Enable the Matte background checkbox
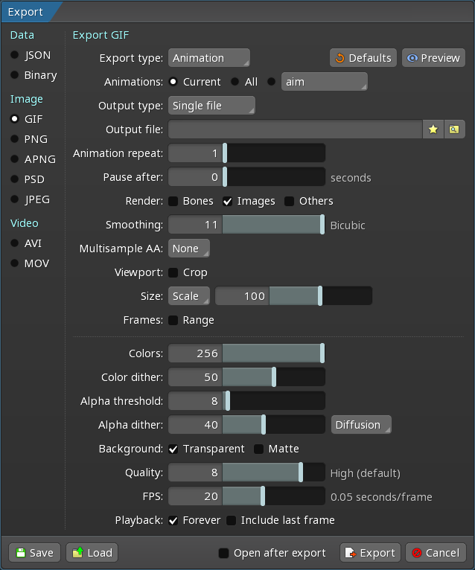 click(259, 449)
